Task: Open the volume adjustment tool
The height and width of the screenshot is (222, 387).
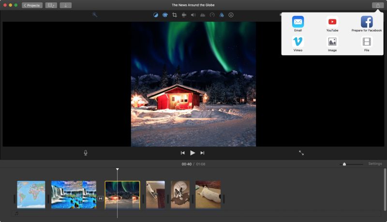Action: [193, 15]
